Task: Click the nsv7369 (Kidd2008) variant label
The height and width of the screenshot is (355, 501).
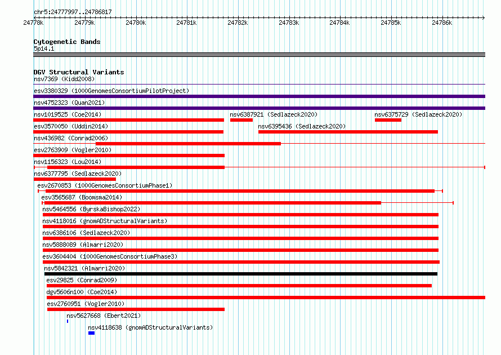Action: (x=64, y=79)
